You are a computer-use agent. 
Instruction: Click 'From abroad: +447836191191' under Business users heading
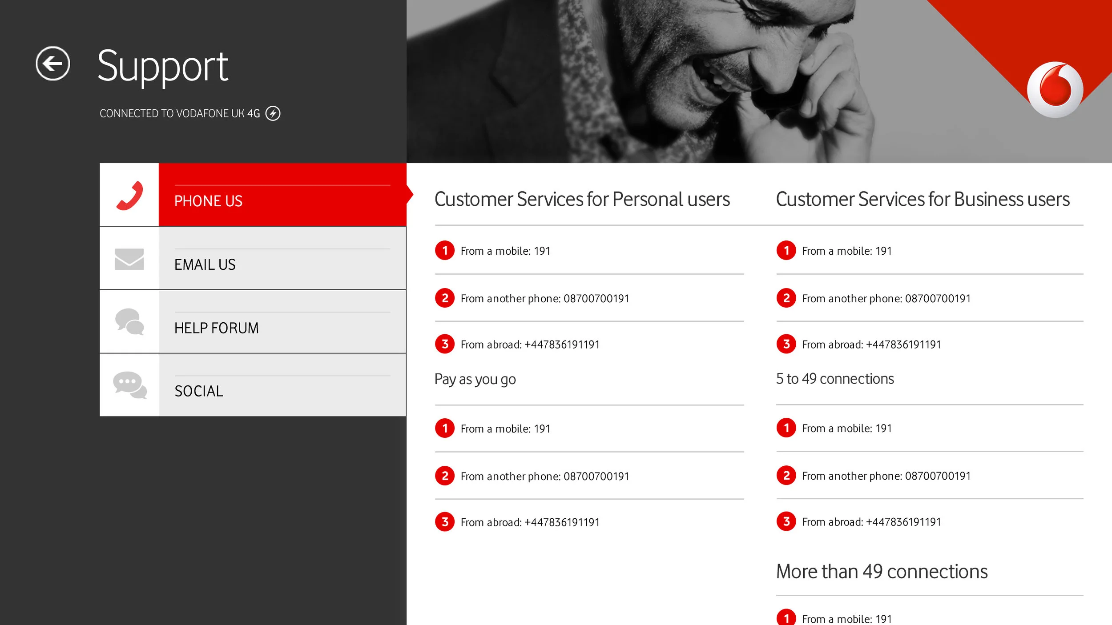871,345
